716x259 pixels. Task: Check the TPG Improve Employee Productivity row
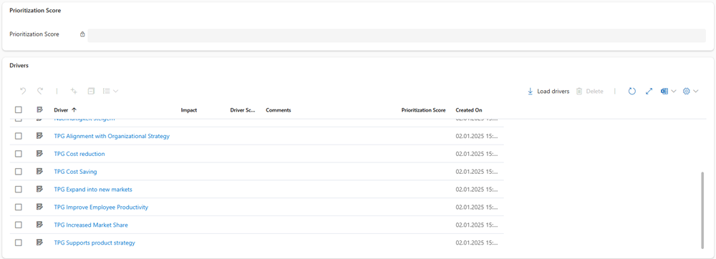(x=19, y=207)
